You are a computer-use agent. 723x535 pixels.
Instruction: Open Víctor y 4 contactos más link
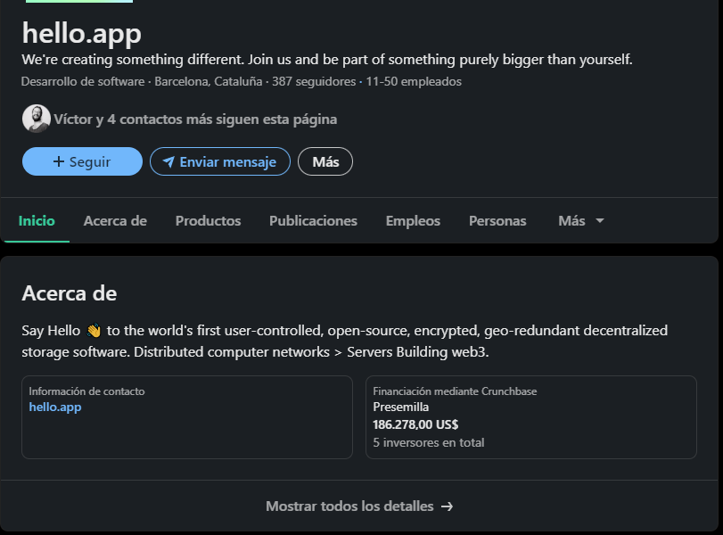point(195,119)
